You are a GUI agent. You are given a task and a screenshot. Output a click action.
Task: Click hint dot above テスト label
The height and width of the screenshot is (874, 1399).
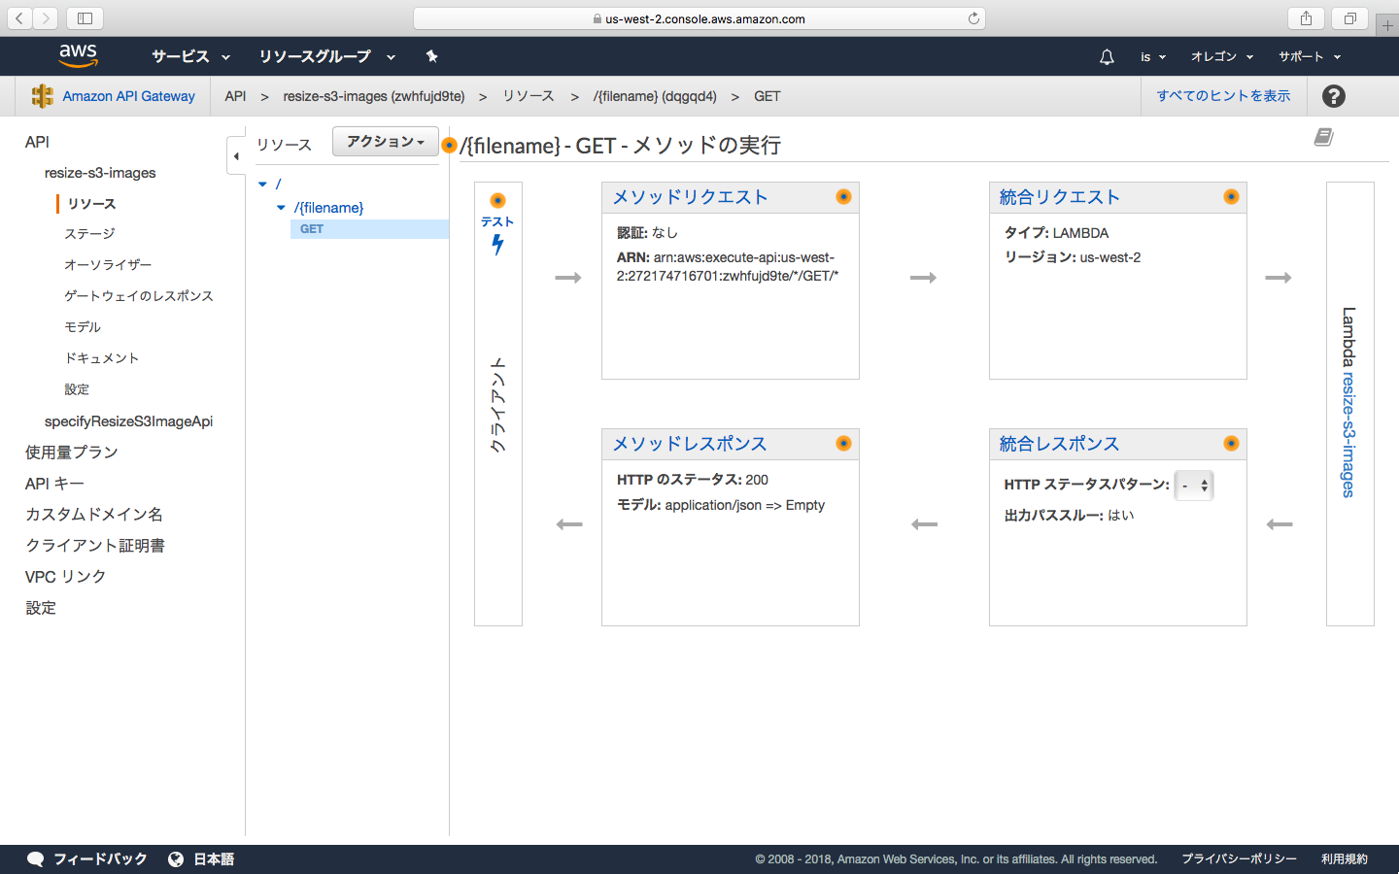pyautogui.click(x=497, y=201)
